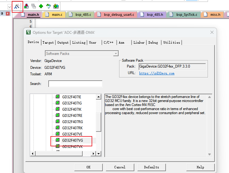The width and height of the screenshot is (229, 173).
Task: Click device list horizontal scrollbar thumb
Action: tap(59, 154)
